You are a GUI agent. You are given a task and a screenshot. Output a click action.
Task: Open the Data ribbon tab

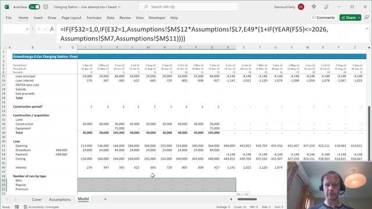point(110,18)
